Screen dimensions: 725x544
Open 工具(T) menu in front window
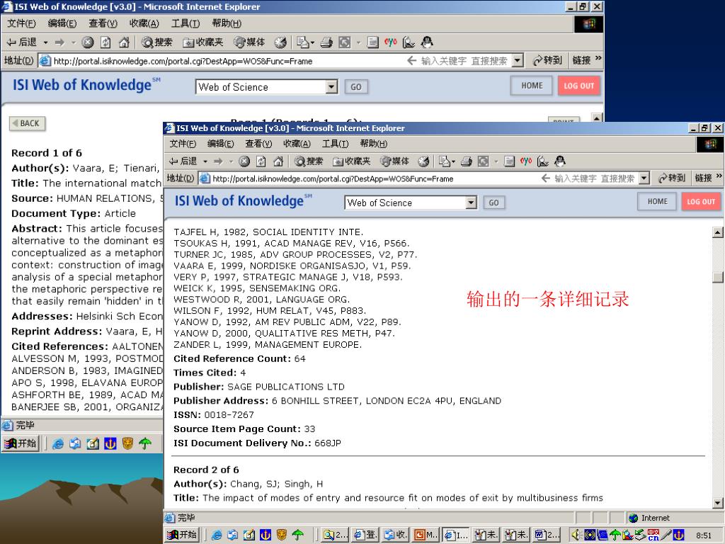point(335,143)
